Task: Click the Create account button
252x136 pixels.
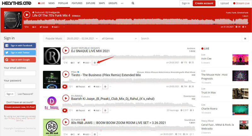Action: (x=204, y=3)
